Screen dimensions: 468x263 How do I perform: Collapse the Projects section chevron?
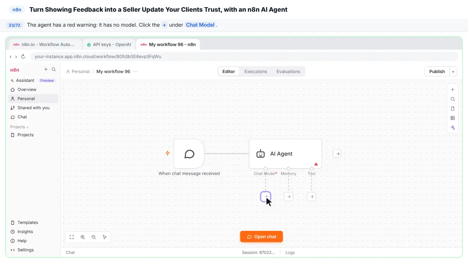coord(27,127)
